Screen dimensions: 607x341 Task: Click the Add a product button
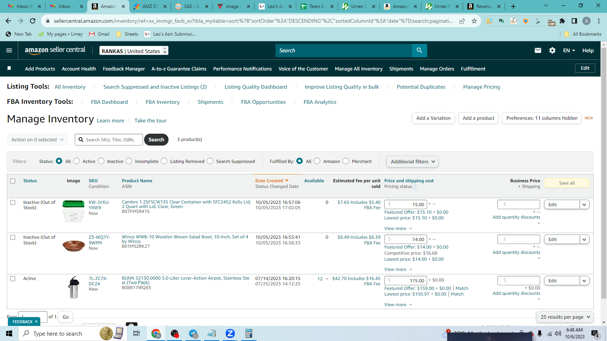click(478, 118)
